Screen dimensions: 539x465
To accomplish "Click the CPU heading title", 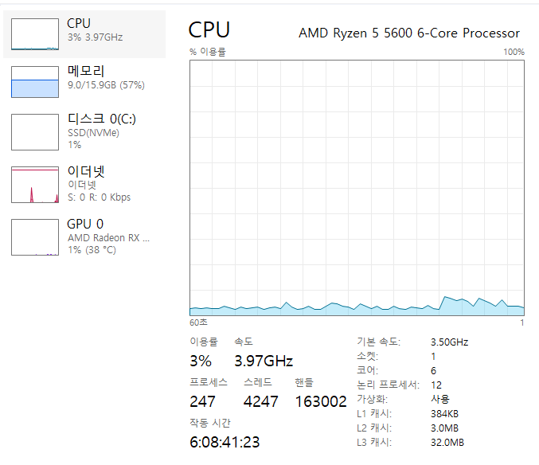I will (x=209, y=29).
